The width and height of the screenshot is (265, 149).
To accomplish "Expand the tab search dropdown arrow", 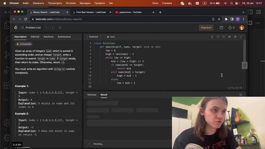I will [243, 12].
